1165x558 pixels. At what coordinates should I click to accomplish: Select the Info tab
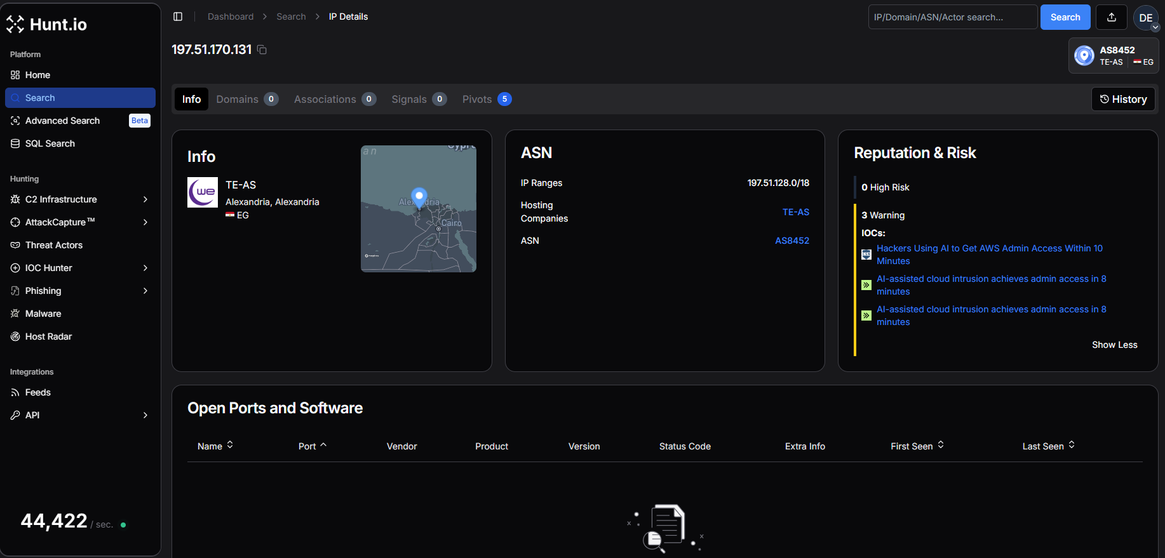point(191,99)
